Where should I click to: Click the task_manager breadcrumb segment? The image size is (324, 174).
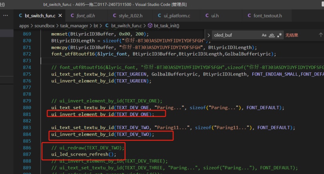click(x=74, y=26)
